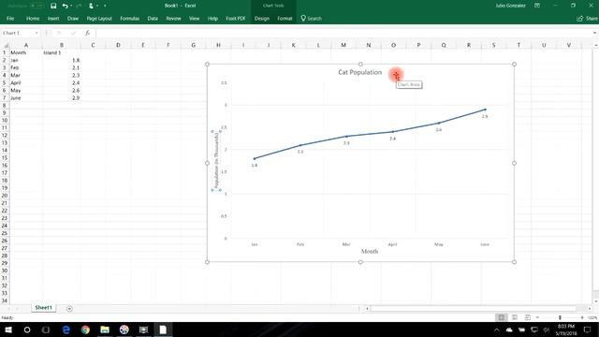Click cell A6 containing May
This screenshot has height=337, width=599.
(26, 90)
